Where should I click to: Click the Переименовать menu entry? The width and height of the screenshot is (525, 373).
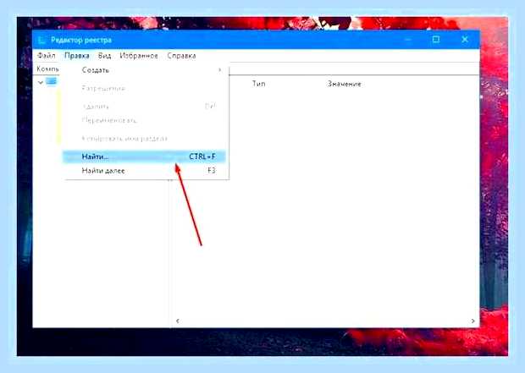coord(144,120)
